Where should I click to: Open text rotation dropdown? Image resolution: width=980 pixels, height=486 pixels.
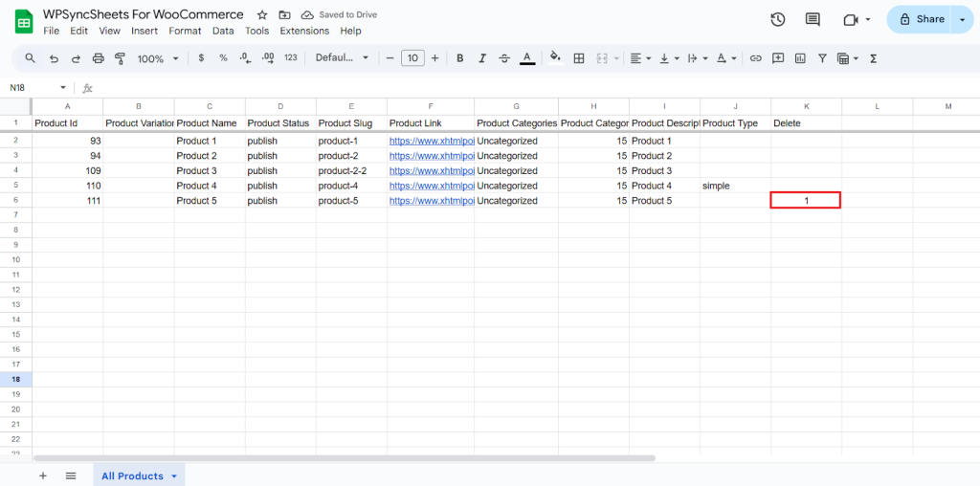[x=725, y=58]
